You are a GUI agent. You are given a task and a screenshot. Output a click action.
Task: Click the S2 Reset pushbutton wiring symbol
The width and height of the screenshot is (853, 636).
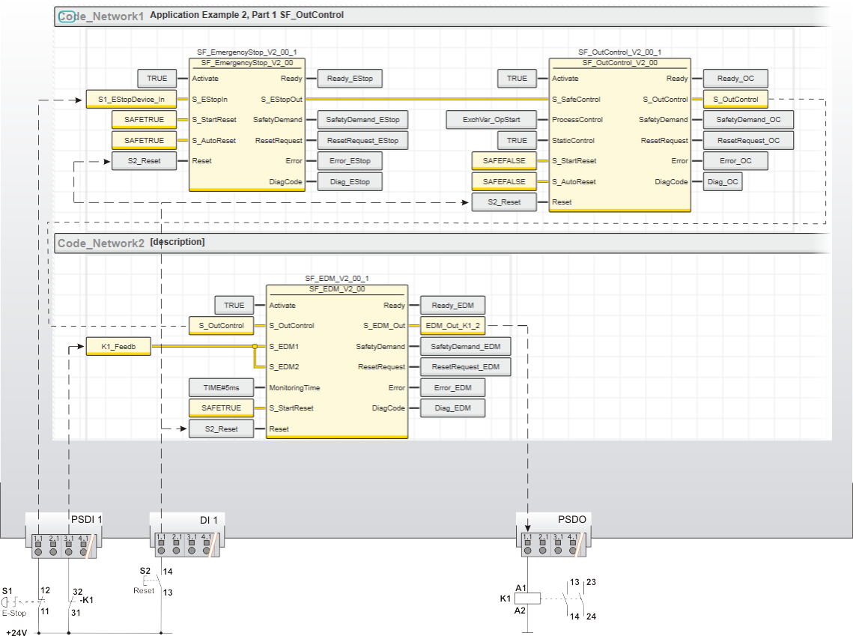pyautogui.click(x=153, y=581)
